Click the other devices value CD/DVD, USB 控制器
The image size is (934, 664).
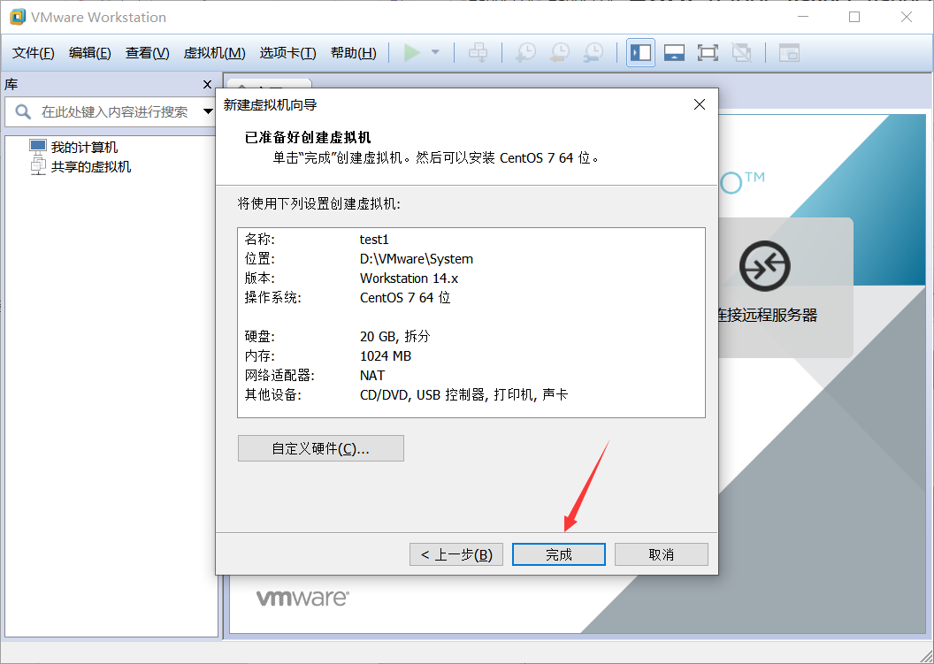(x=463, y=395)
